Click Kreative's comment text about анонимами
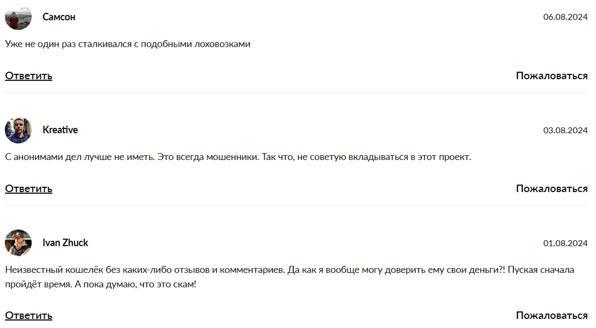Image resolution: width=596 pixels, height=328 pixels. coord(237,157)
